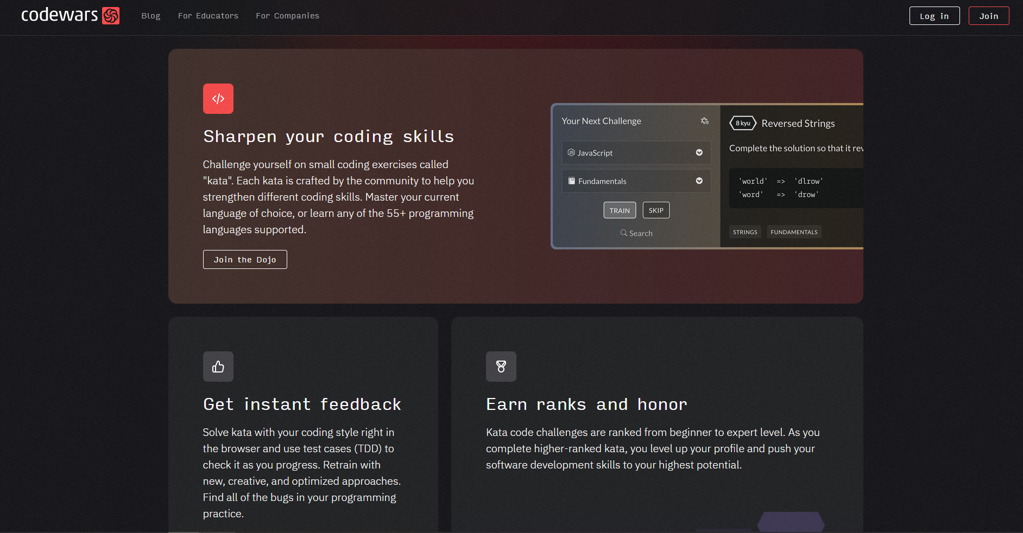Click the Codewars spiral logo
Screen dimensions: 1023x533
111,16
